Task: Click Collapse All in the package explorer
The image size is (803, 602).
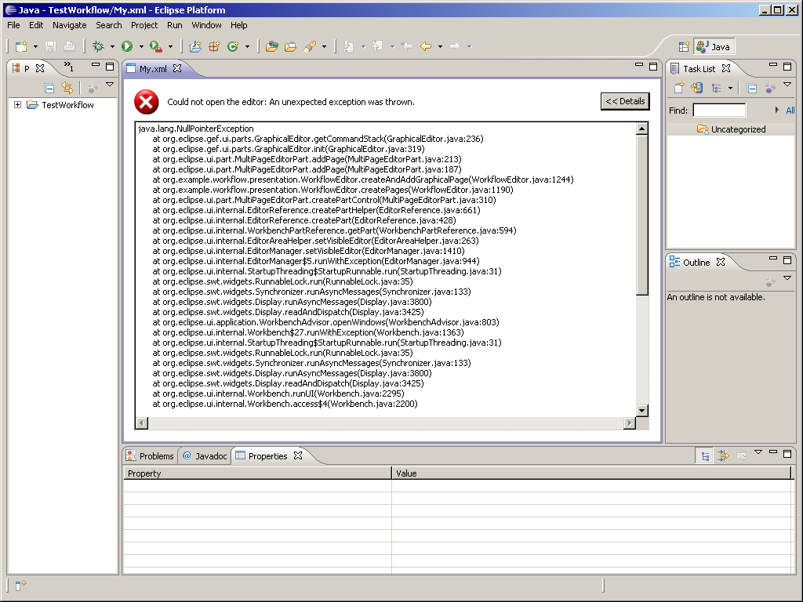Action: point(49,89)
